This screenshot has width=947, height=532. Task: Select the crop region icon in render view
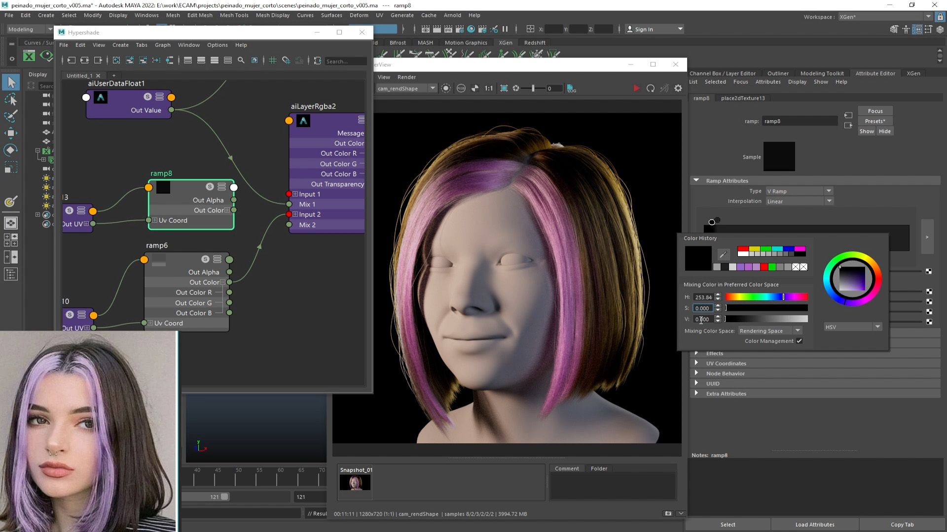pyautogui.click(x=504, y=88)
